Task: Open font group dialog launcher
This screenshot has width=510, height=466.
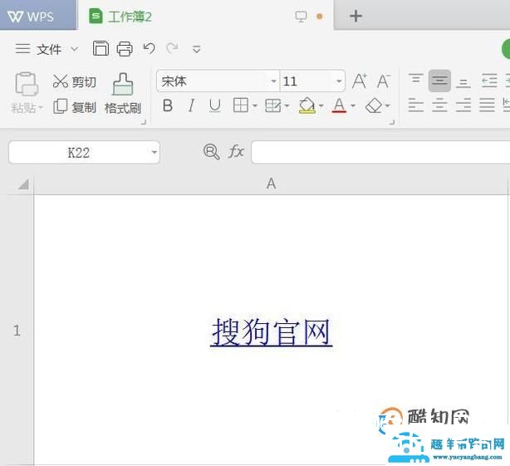Action: [392, 122]
